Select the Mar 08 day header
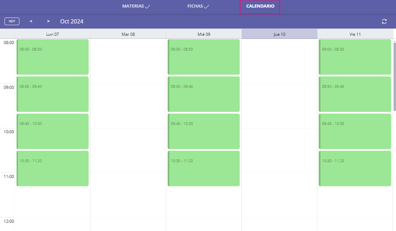 click(128, 34)
